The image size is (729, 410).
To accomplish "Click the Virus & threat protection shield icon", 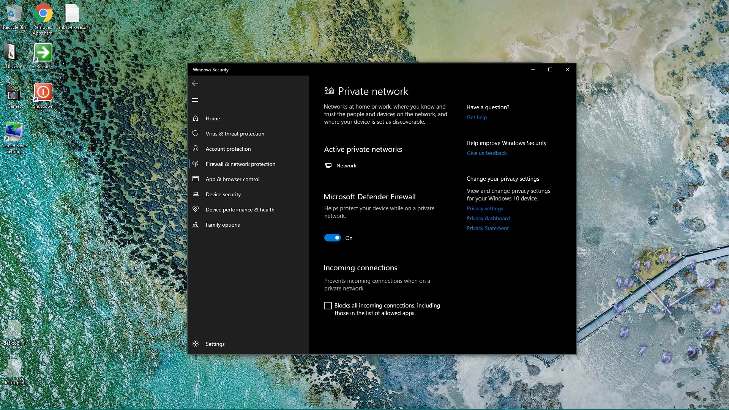I will tap(196, 134).
